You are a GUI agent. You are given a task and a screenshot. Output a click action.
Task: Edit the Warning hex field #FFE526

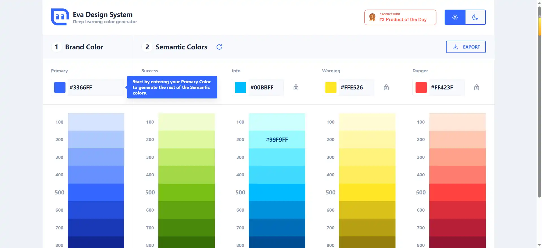pos(357,87)
